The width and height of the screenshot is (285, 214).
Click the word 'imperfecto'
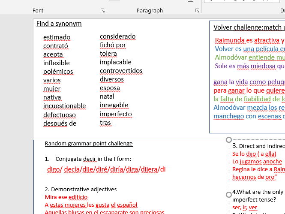[x=116, y=114]
